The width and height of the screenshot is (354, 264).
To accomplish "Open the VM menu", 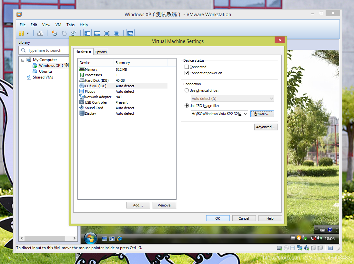I will 58,25.
